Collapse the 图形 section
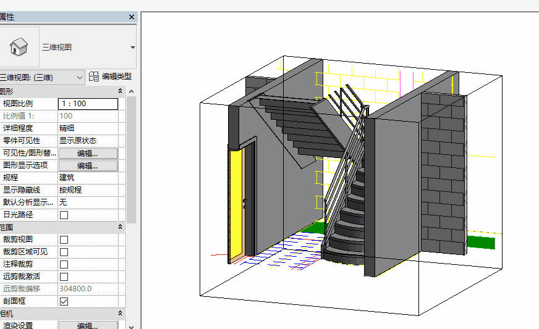The image size is (539, 329). click(x=120, y=91)
